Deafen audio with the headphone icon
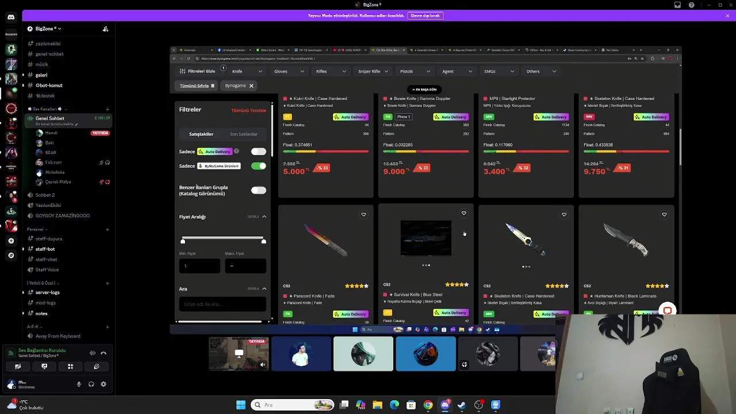The image size is (736, 414). [x=91, y=384]
